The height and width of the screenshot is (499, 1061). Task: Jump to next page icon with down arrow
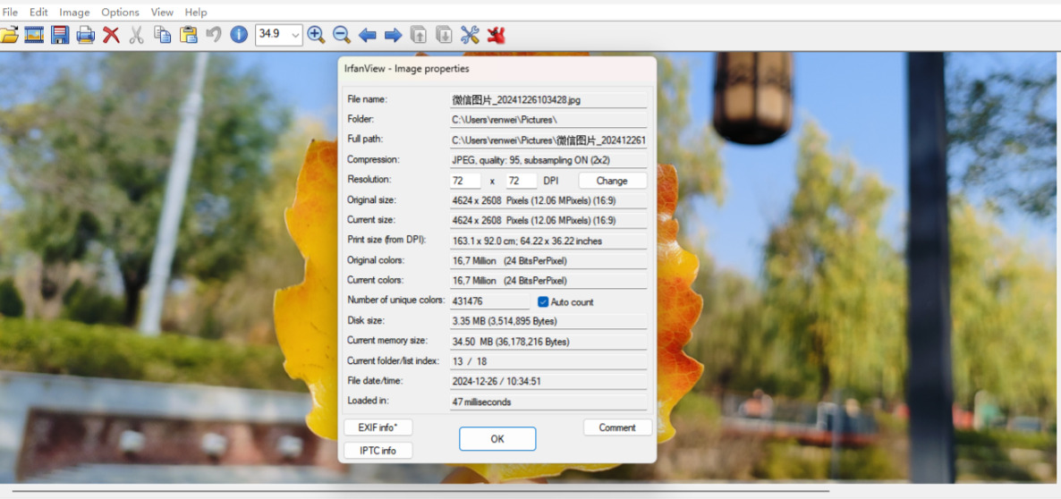(444, 35)
